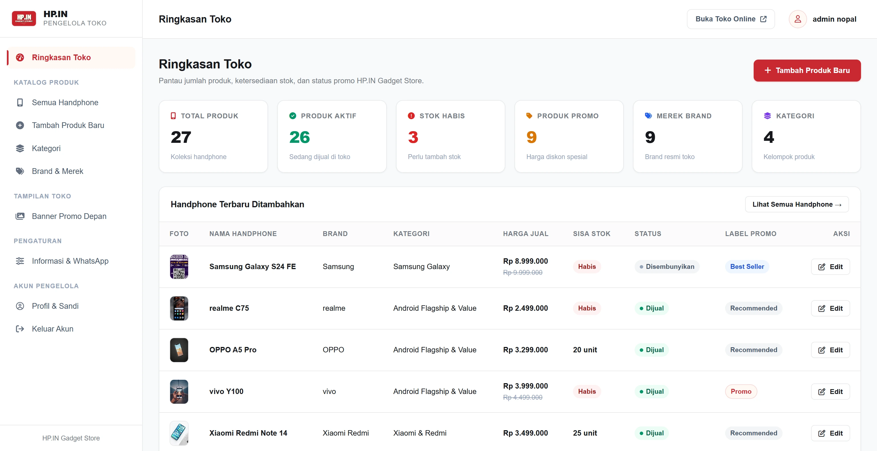Click the layers icon next to Kategori
The height and width of the screenshot is (451, 877).
(x=20, y=149)
